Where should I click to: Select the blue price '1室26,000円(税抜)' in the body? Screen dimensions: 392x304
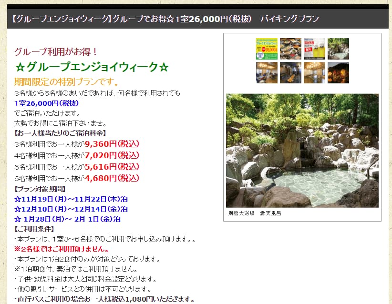pyautogui.click(x=47, y=103)
